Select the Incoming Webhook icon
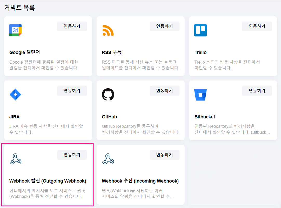 [108, 159]
